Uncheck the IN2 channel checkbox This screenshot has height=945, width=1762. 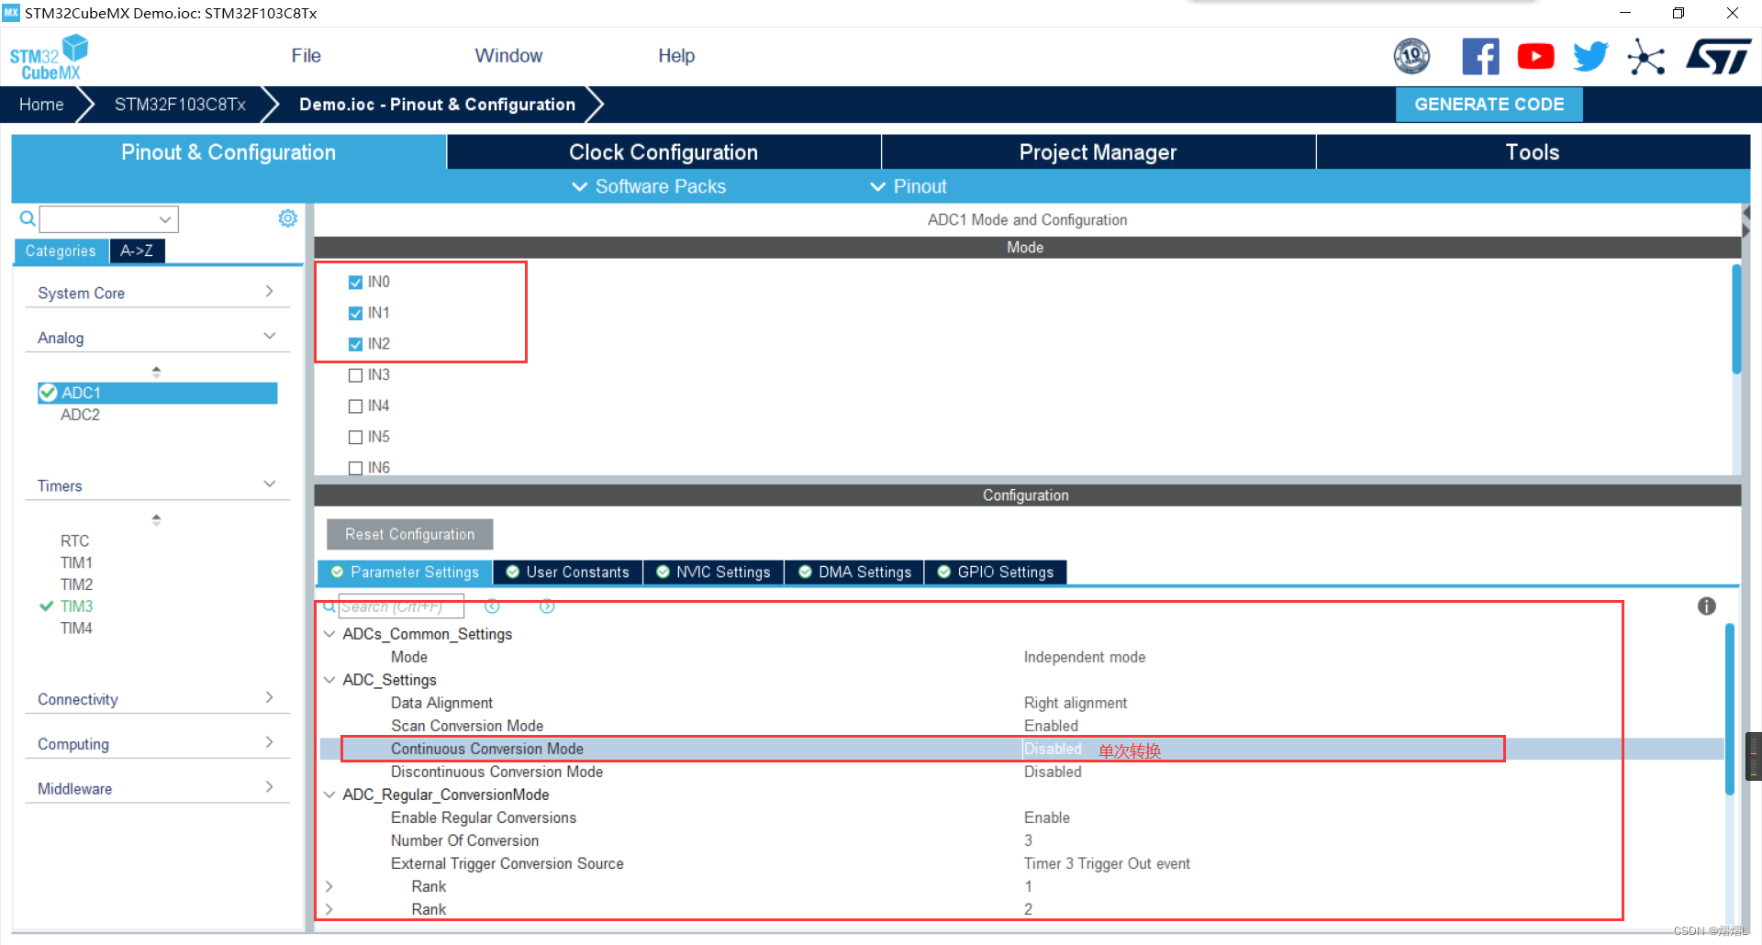(x=355, y=345)
